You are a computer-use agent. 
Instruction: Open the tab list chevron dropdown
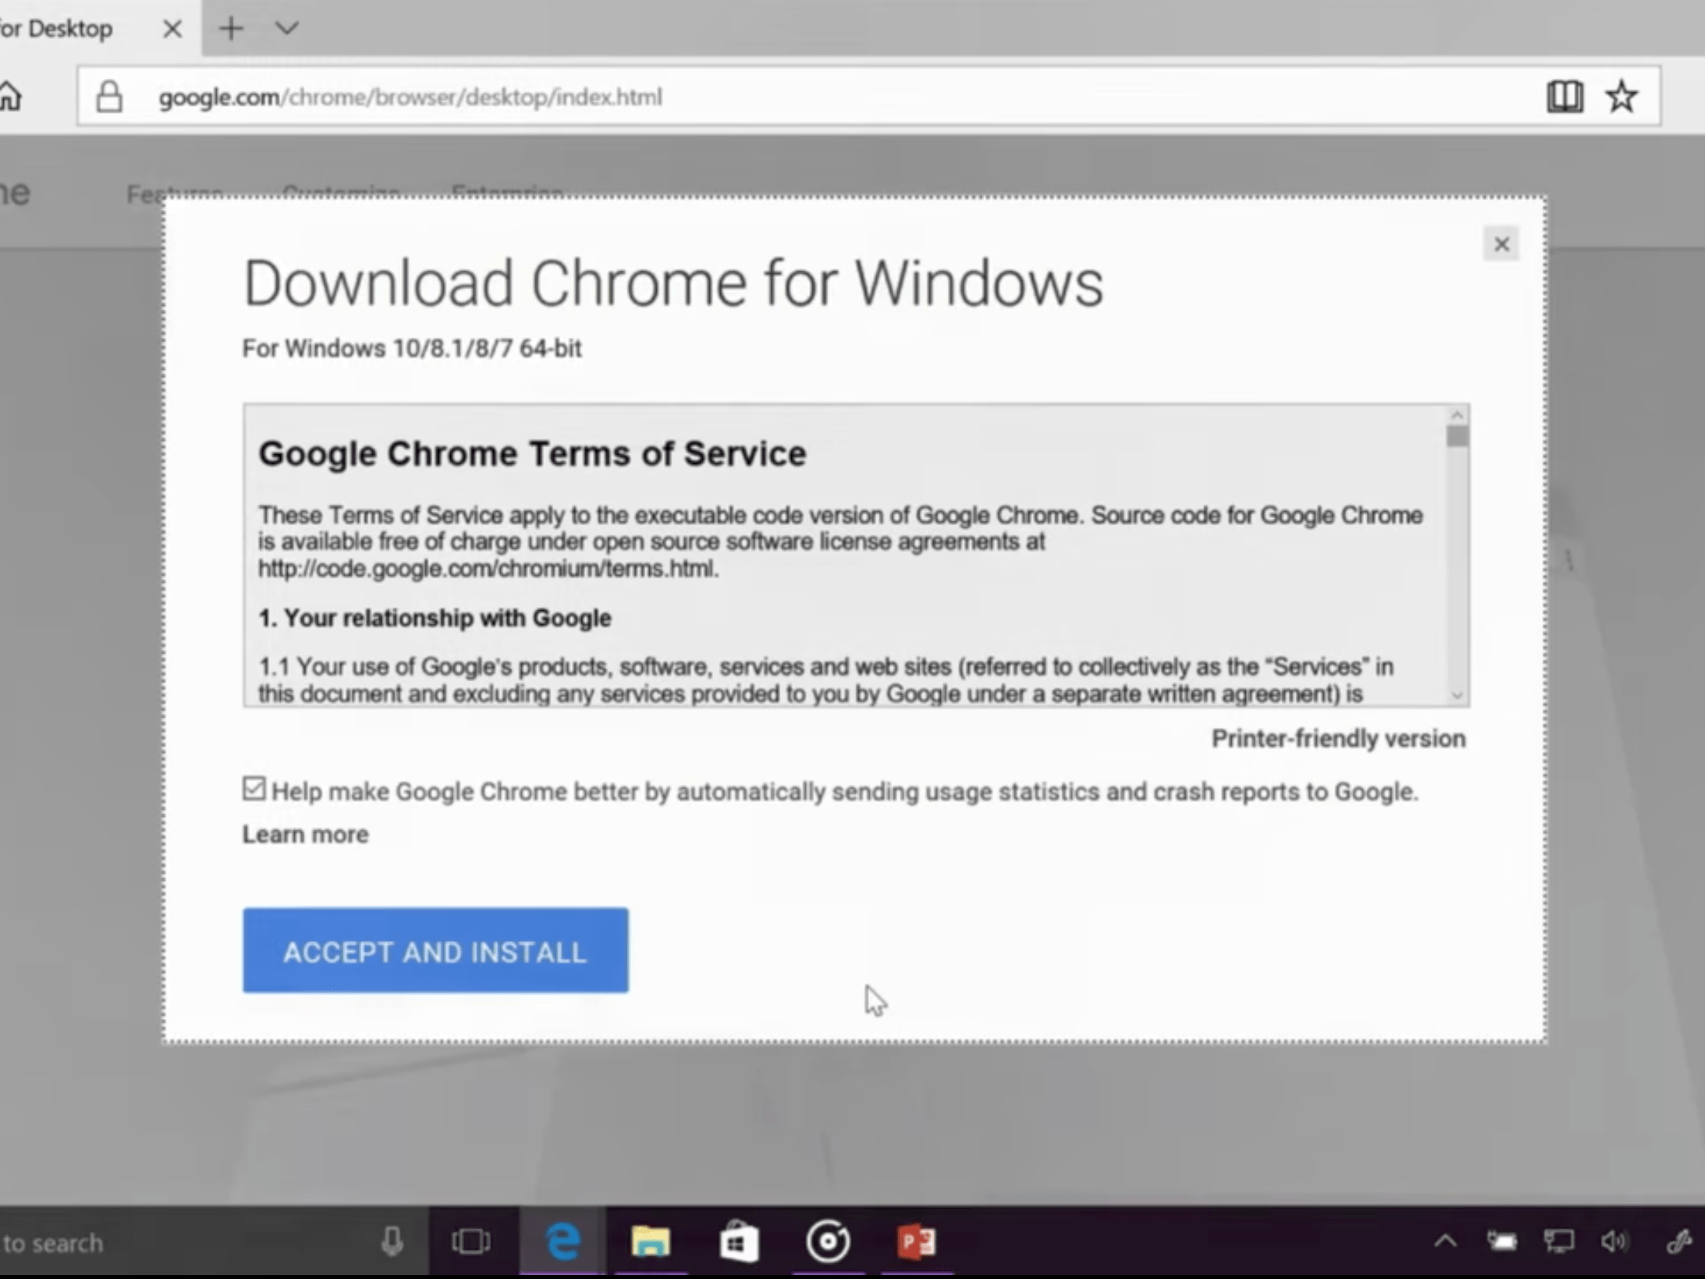click(287, 28)
